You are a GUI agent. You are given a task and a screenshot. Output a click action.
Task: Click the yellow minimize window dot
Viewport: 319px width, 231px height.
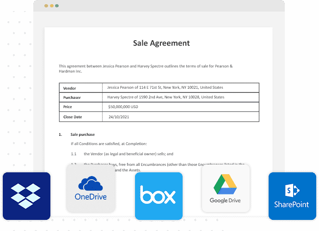(52, 6)
